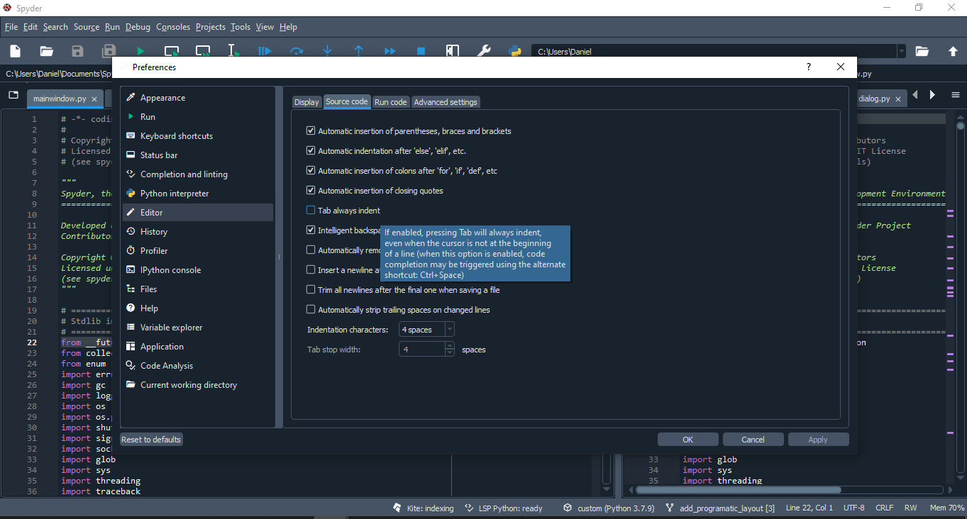Image resolution: width=967 pixels, height=519 pixels.
Task: Click the LSP Python ready indicator
Action: click(x=469, y=508)
